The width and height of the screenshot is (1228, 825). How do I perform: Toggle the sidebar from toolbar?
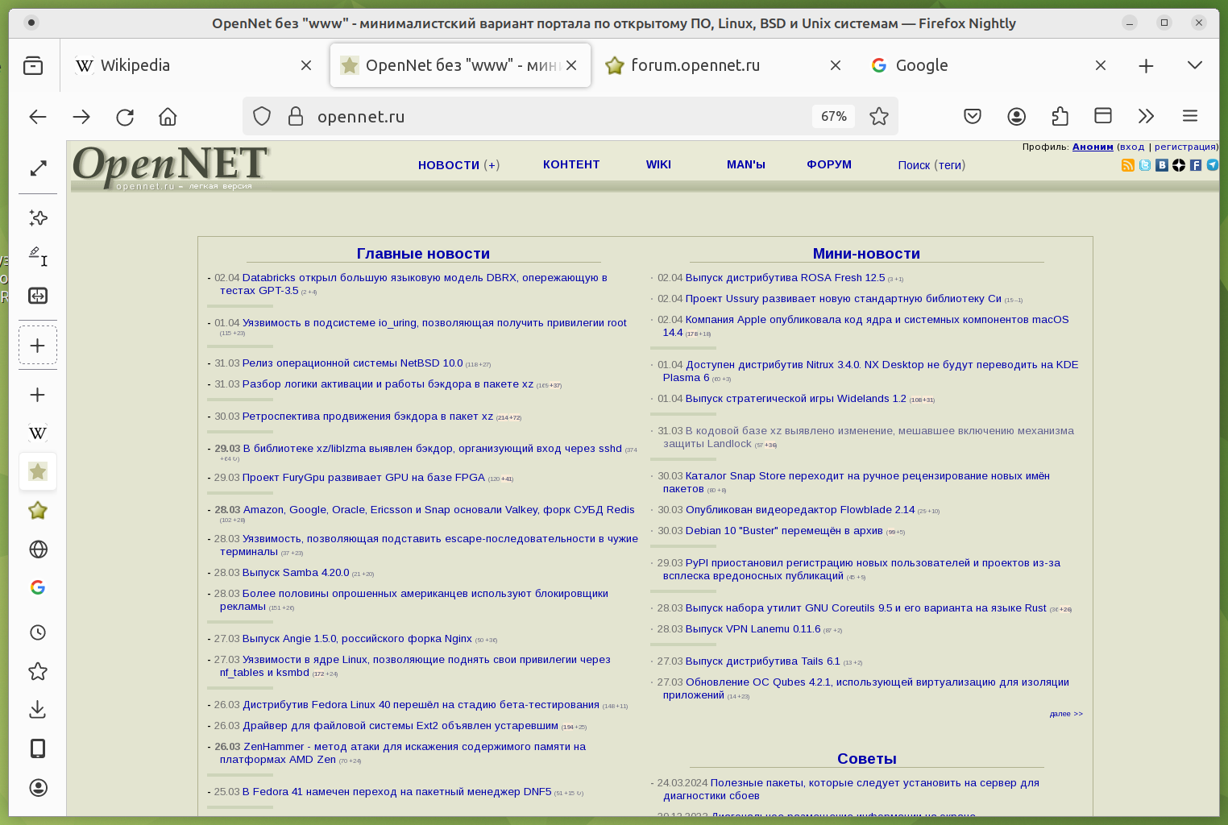[1103, 116]
